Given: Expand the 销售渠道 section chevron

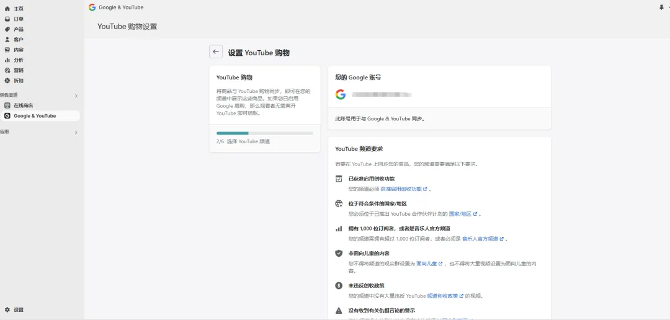Looking at the screenshot, I should click(x=76, y=96).
